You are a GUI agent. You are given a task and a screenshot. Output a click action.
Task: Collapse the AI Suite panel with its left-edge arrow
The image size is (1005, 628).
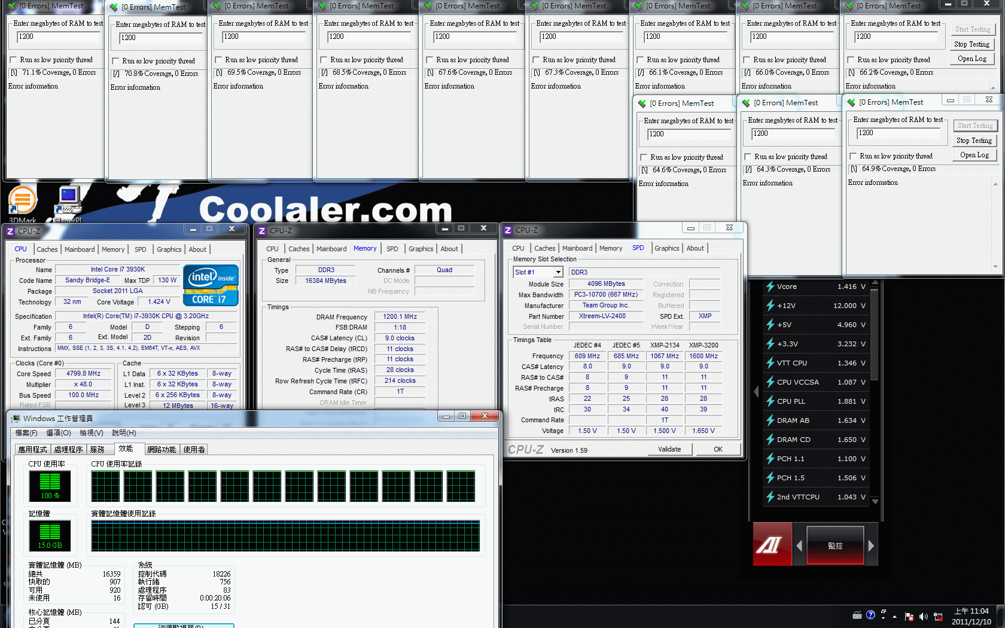(x=756, y=392)
